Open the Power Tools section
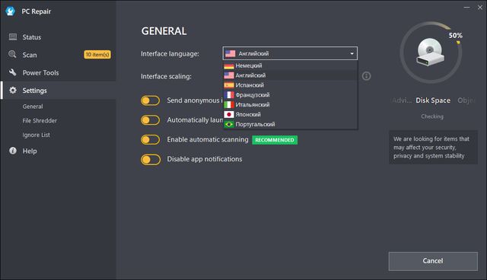 [59, 72]
